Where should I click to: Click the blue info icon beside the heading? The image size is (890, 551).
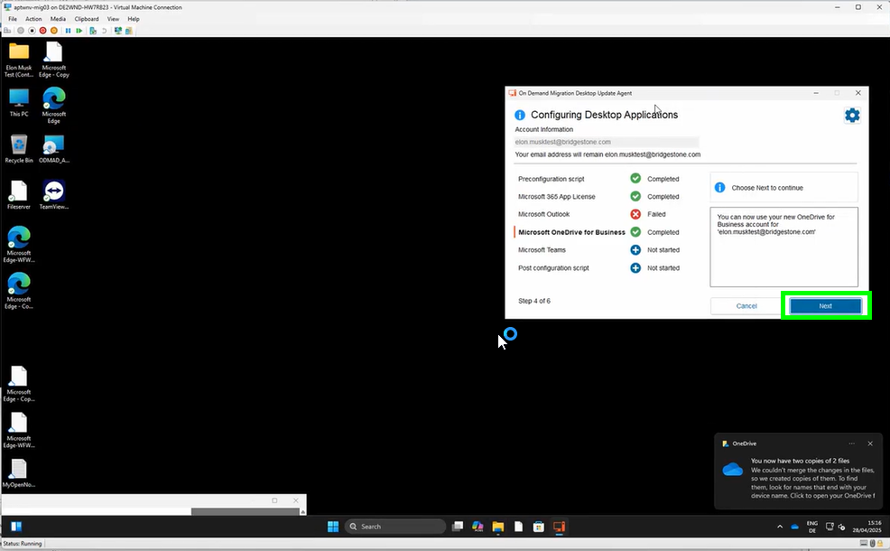point(519,116)
